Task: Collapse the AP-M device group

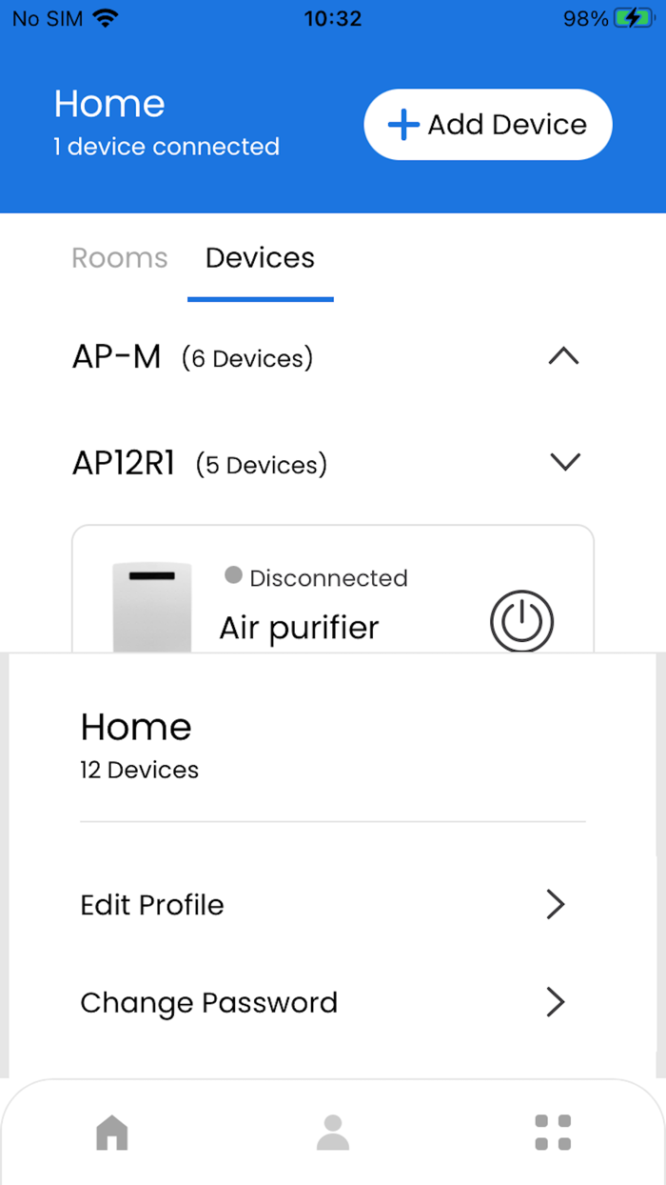Action: (x=564, y=356)
